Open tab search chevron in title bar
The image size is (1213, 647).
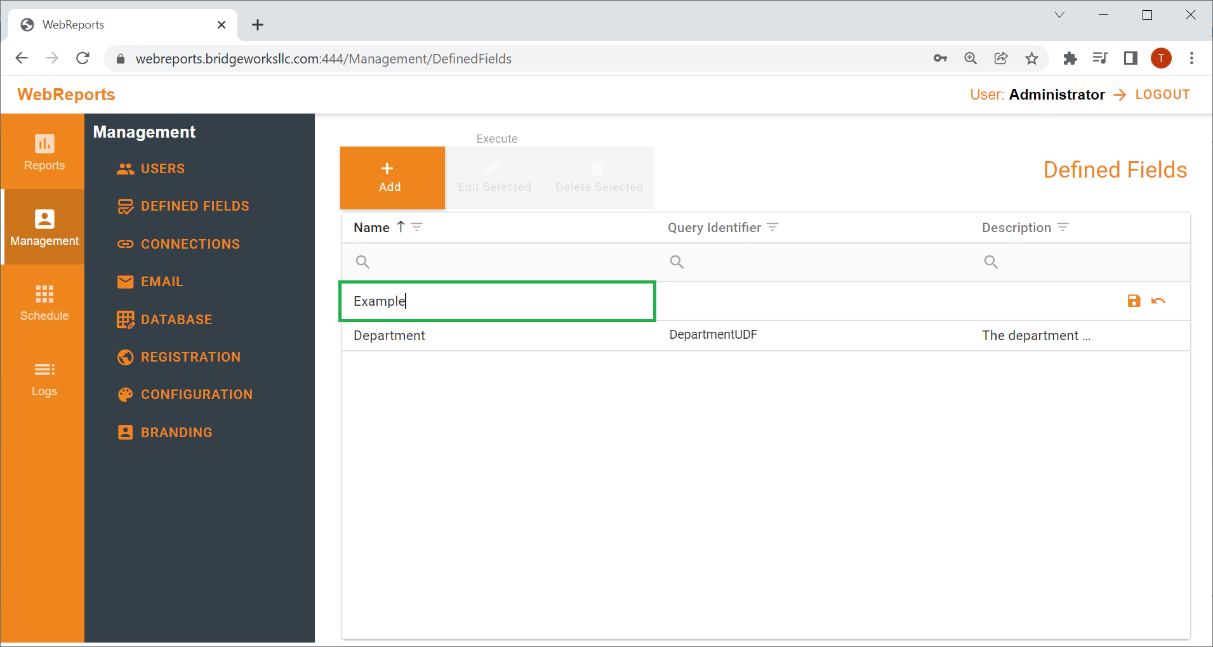coord(1059,15)
